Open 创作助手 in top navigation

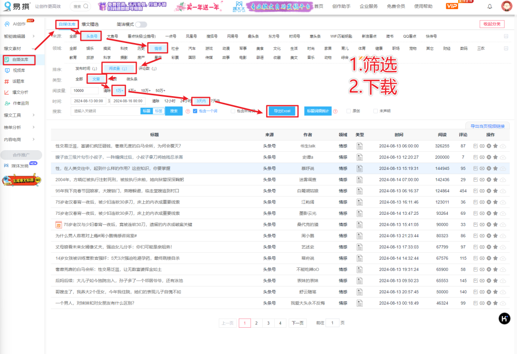[341, 6]
